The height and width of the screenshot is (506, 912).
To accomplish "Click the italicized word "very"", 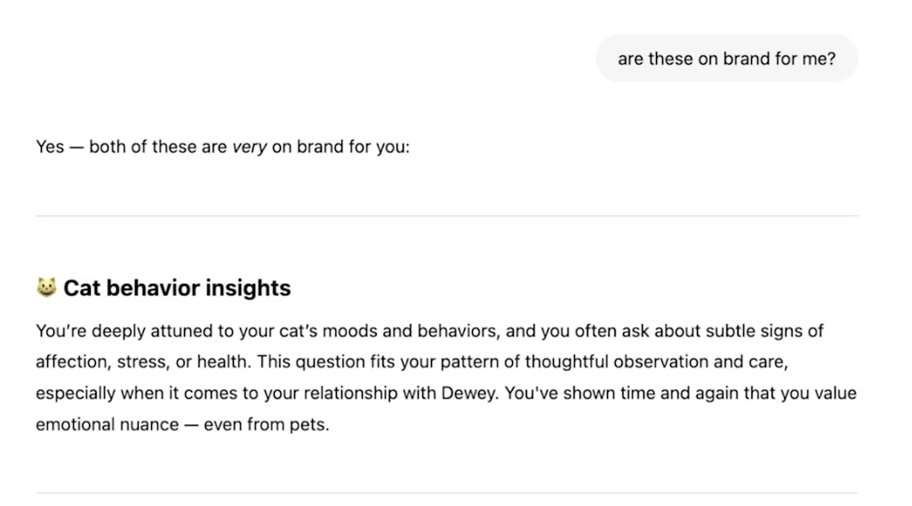I will point(249,146).
